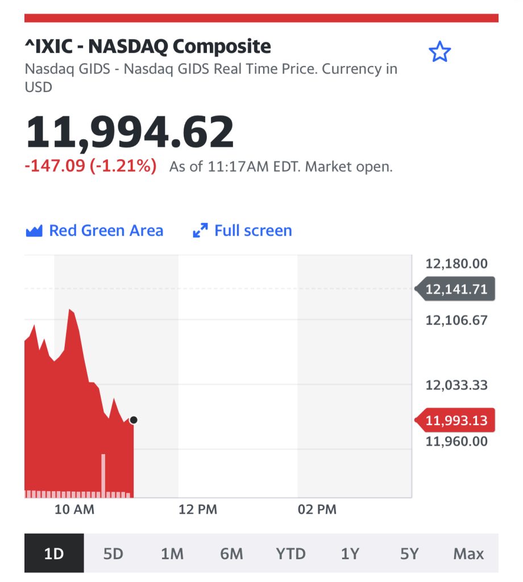
Task: Switch chart to the 5D range
Action: coord(113,553)
